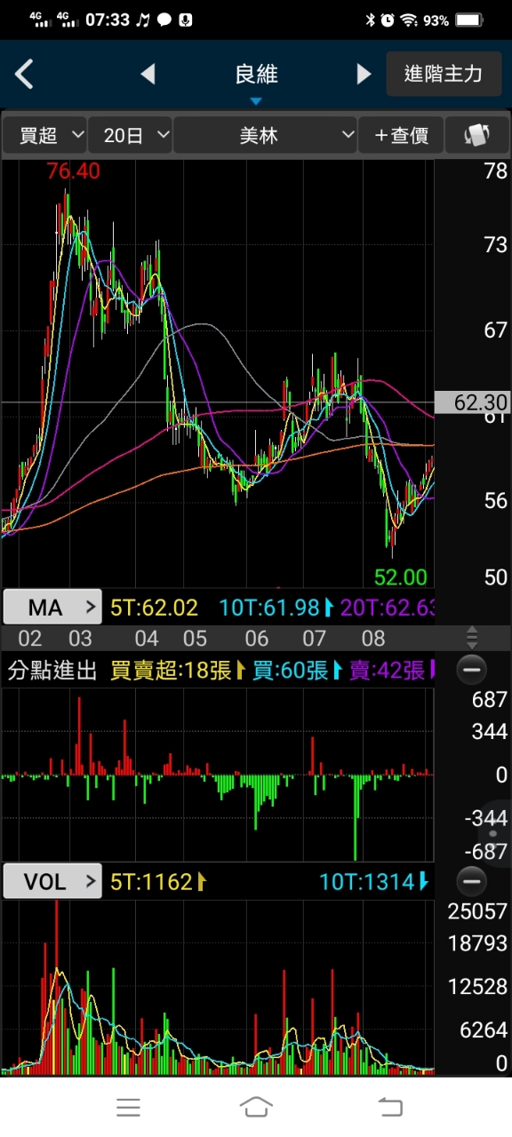512x1137 pixels.
Task: Switch to next stock with right triangle
Action: 364,74
